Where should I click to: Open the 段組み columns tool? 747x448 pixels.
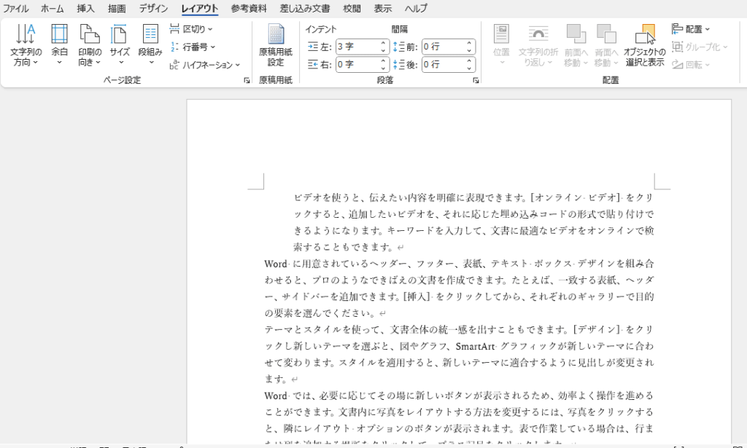(x=150, y=45)
